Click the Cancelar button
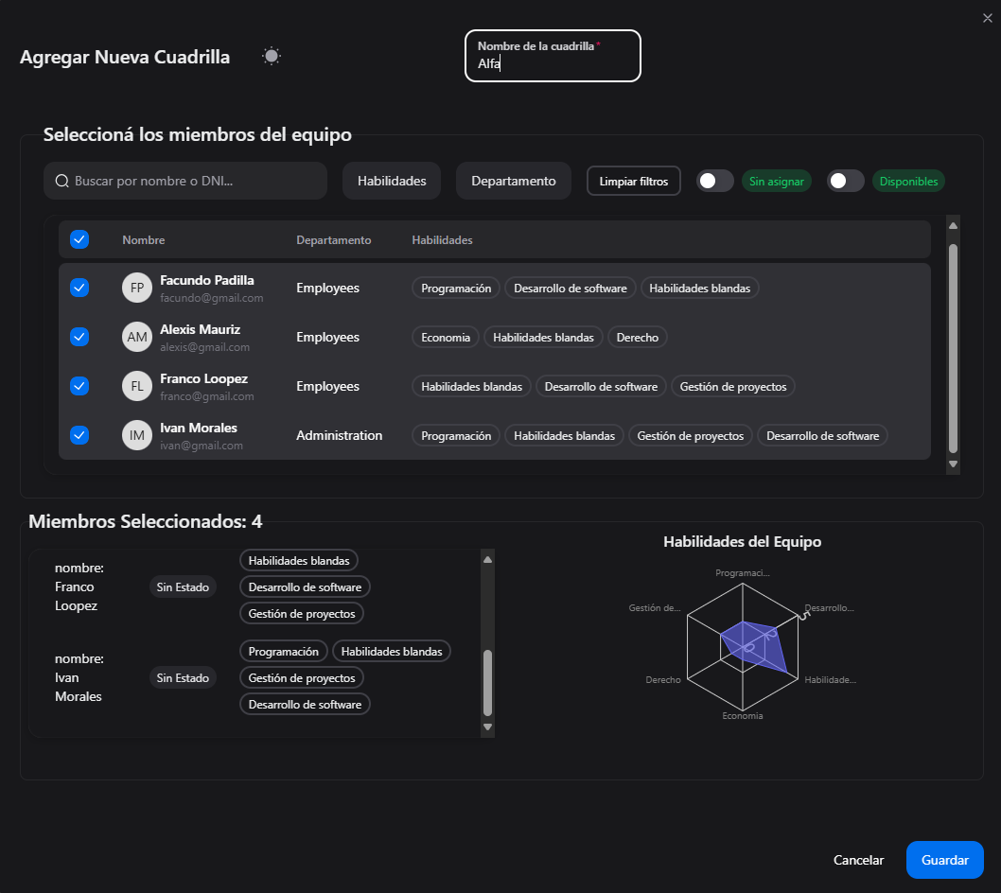Viewport: 1001px width, 893px height. click(x=858, y=860)
